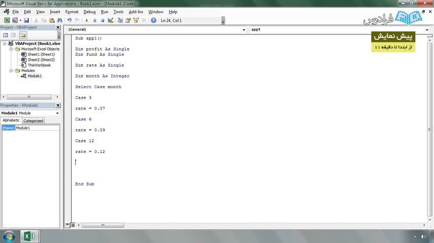Open the Help menu
This screenshot has width=434, height=243.
point(173,12)
